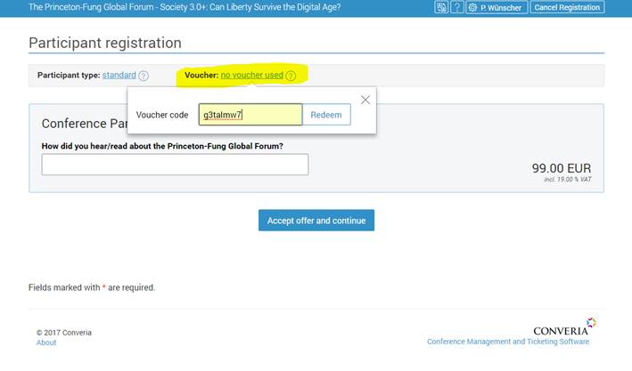
Task: Click the 'How did you hear' text field
Action: coord(175,165)
